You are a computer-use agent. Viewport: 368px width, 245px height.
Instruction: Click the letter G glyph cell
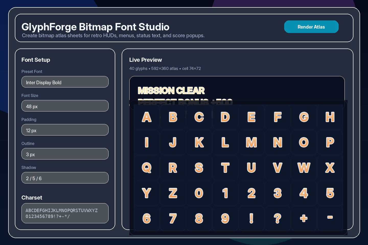[304, 117]
